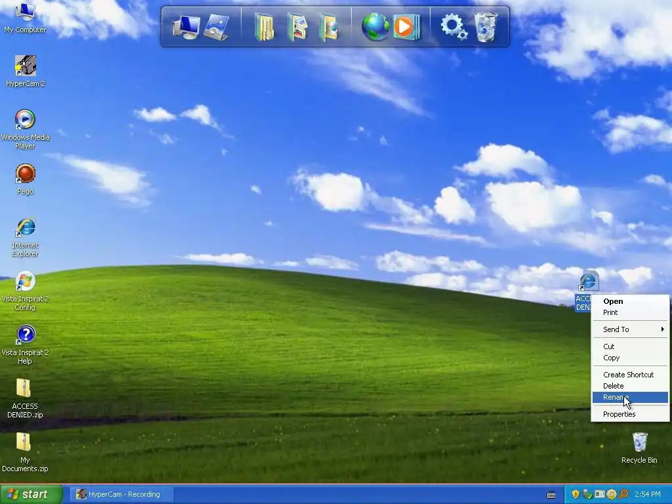Image resolution: width=672 pixels, height=504 pixels.
Task: Choose Create Shortcut in the context menu
Action: click(630, 375)
